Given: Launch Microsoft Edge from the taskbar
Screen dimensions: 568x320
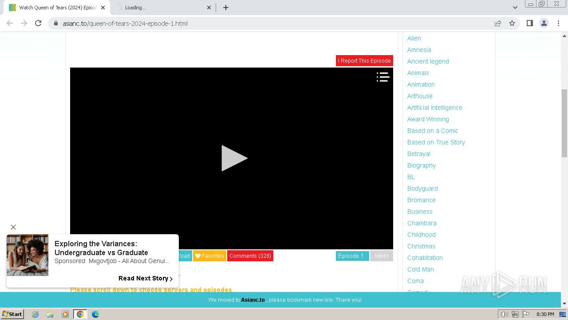Looking at the screenshot, I should point(95,314).
